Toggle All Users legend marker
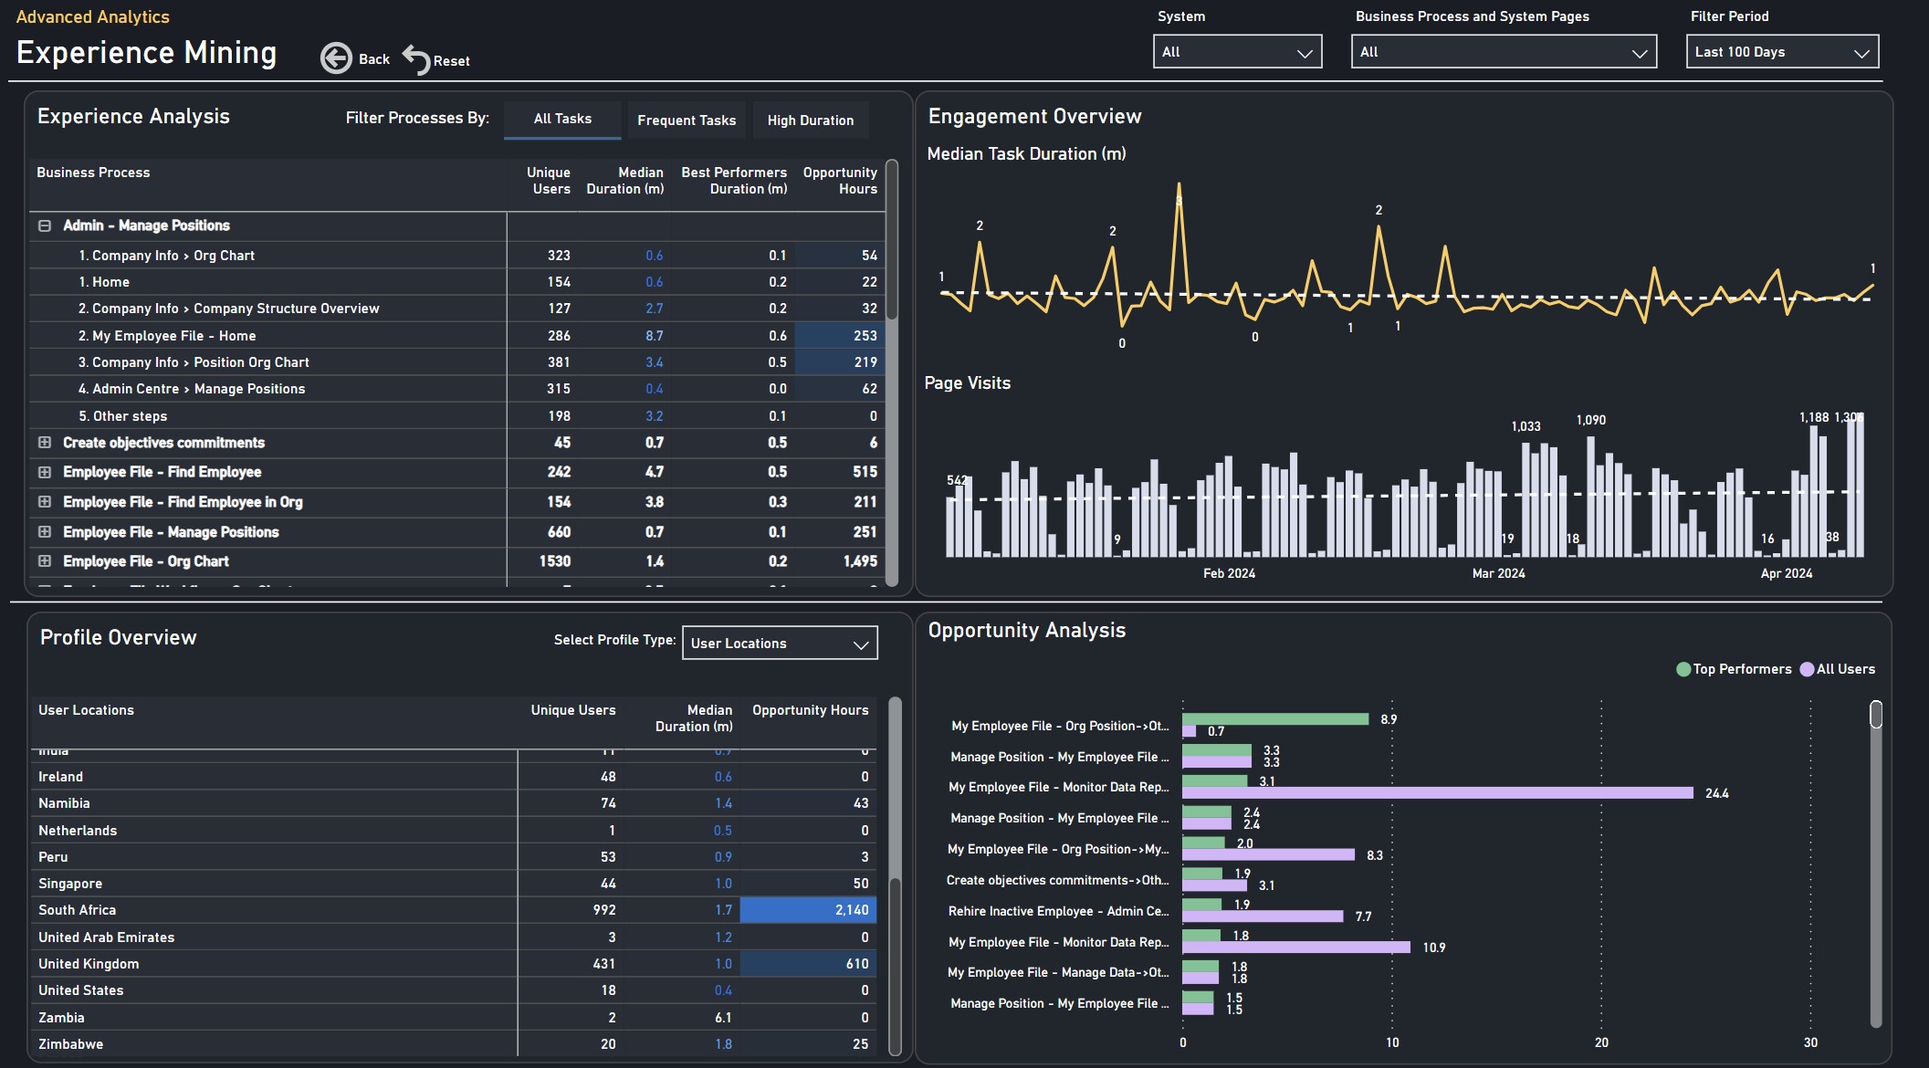This screenshot has width=1929, height=1068. click(1807, 669)
